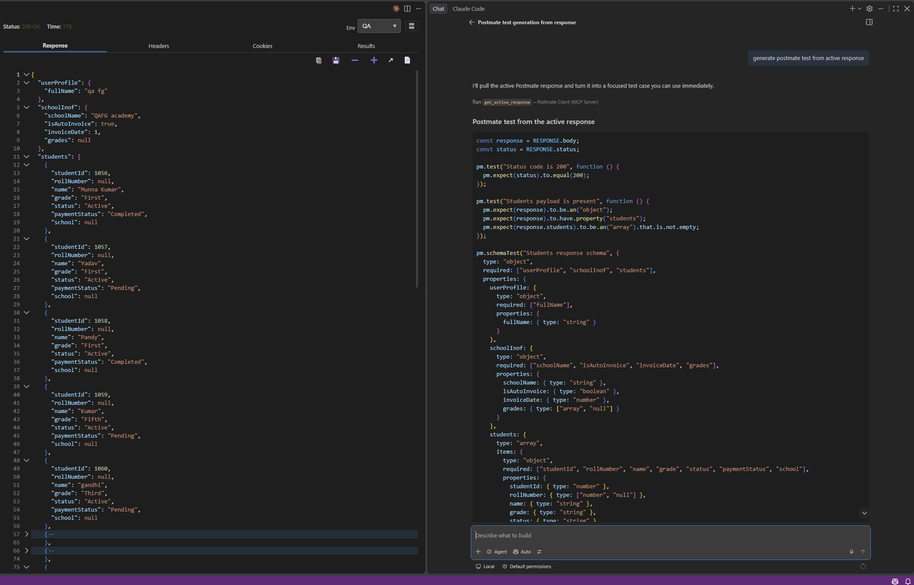The height and width of the screenshot is (585, 914).
Task: Open chat settings gear
Action: pos(870,9)
